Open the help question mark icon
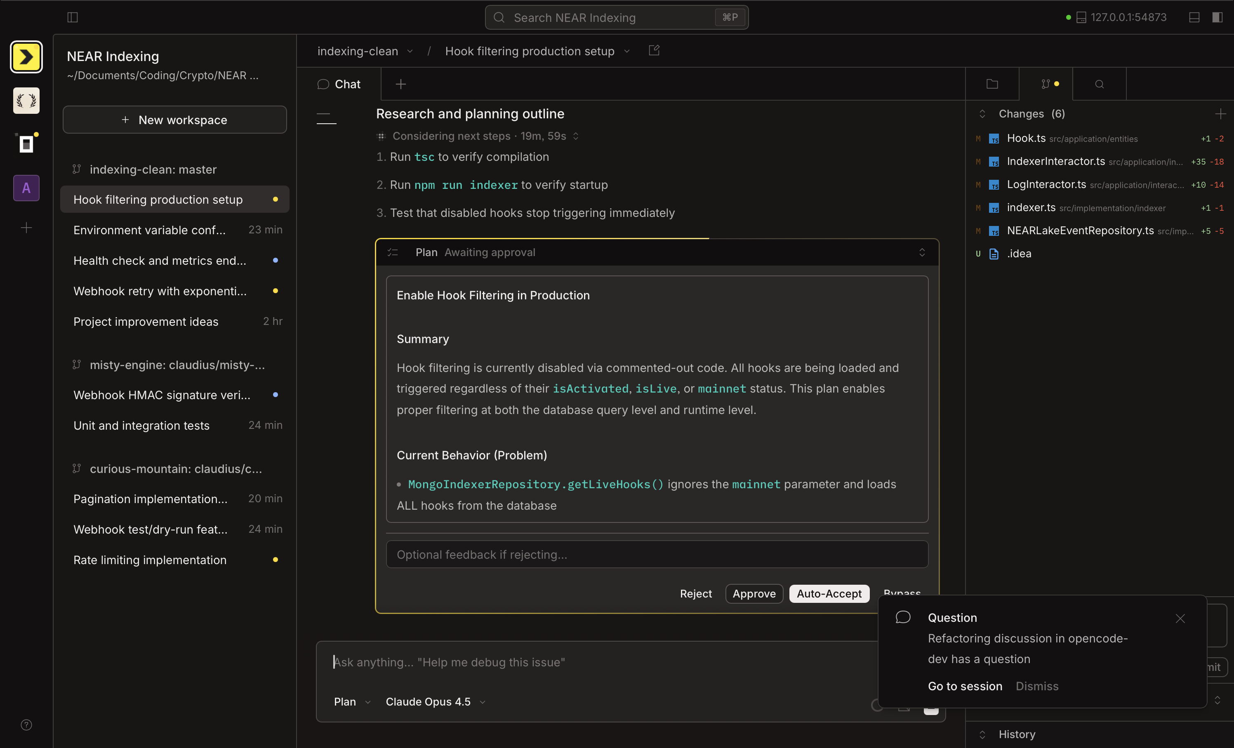1234x748 pixels. pos(26,724)
